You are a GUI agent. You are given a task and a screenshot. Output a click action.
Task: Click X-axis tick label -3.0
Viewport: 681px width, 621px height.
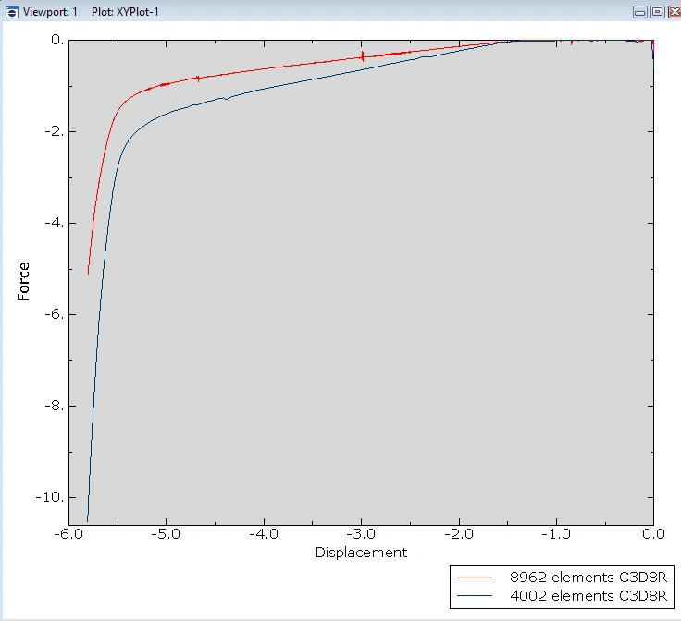tap(361, 534)
